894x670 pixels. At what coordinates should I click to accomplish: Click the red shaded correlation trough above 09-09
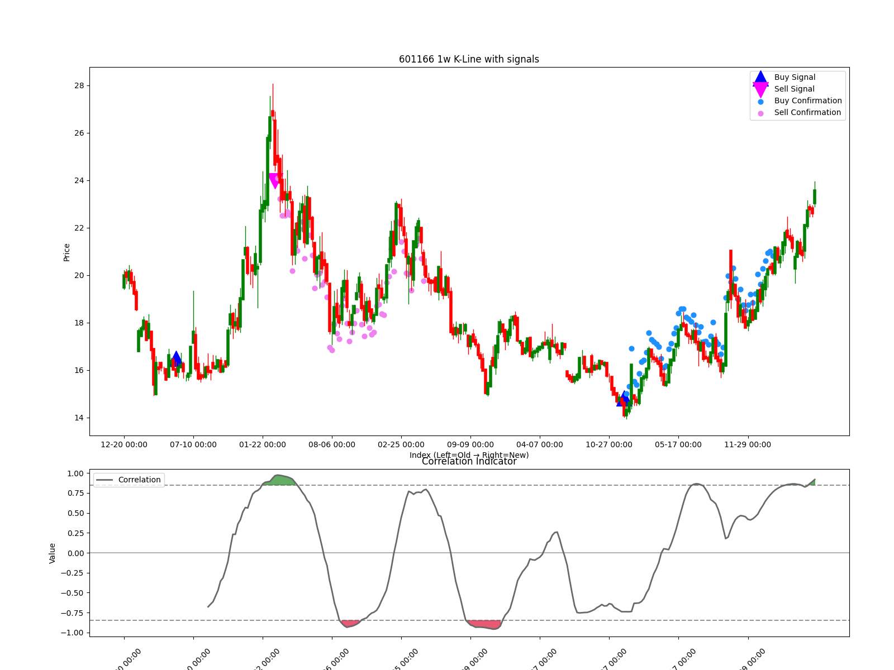484,624
